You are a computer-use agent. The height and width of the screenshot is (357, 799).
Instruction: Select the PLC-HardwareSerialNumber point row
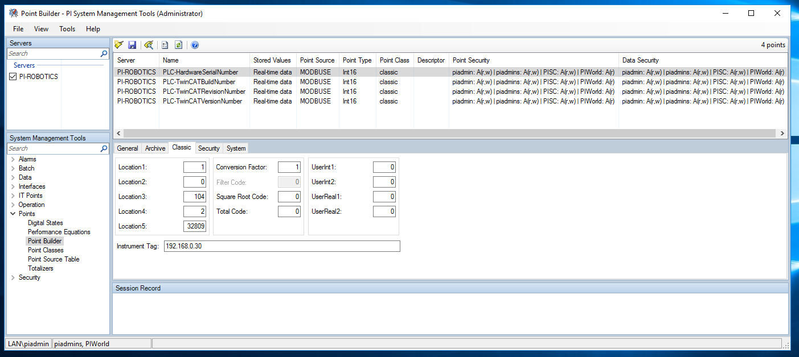pyautogui.click(x=450, y=72)
